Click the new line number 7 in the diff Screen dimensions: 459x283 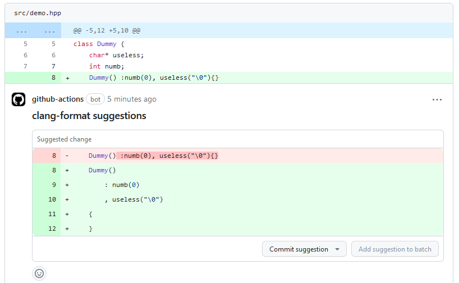tap(53, 66)
